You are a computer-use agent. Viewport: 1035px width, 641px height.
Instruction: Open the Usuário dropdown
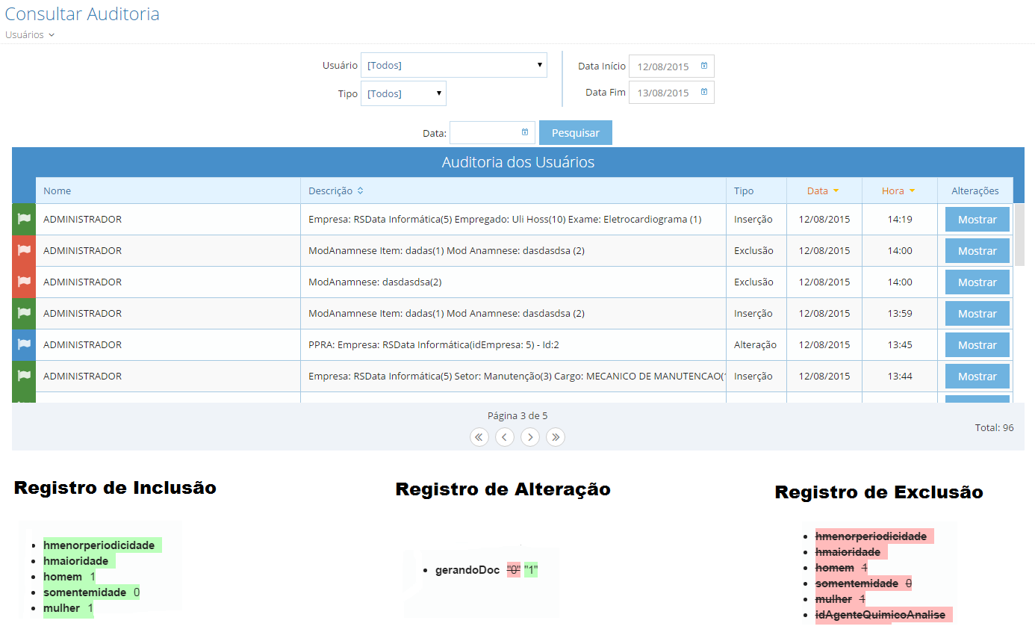click(x=454, y=65)
